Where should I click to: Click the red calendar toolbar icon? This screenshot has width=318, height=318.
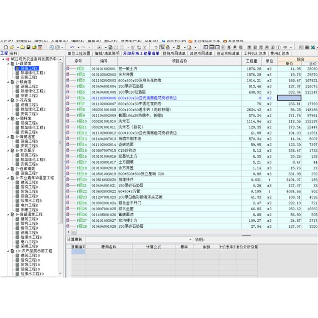(x=40, y=47)
